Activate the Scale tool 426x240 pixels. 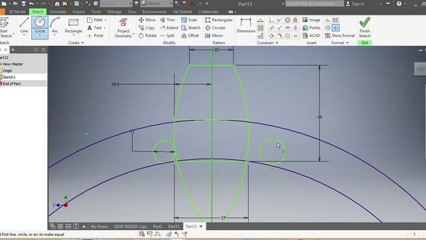189,20
